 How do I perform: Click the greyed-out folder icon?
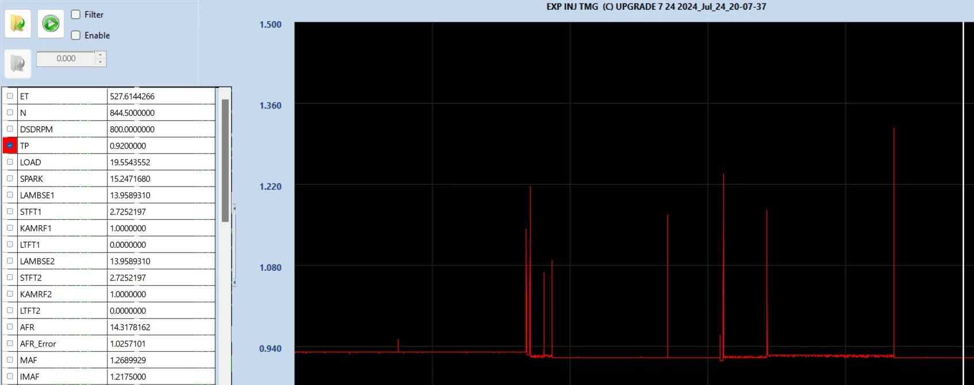coord(18,63)
